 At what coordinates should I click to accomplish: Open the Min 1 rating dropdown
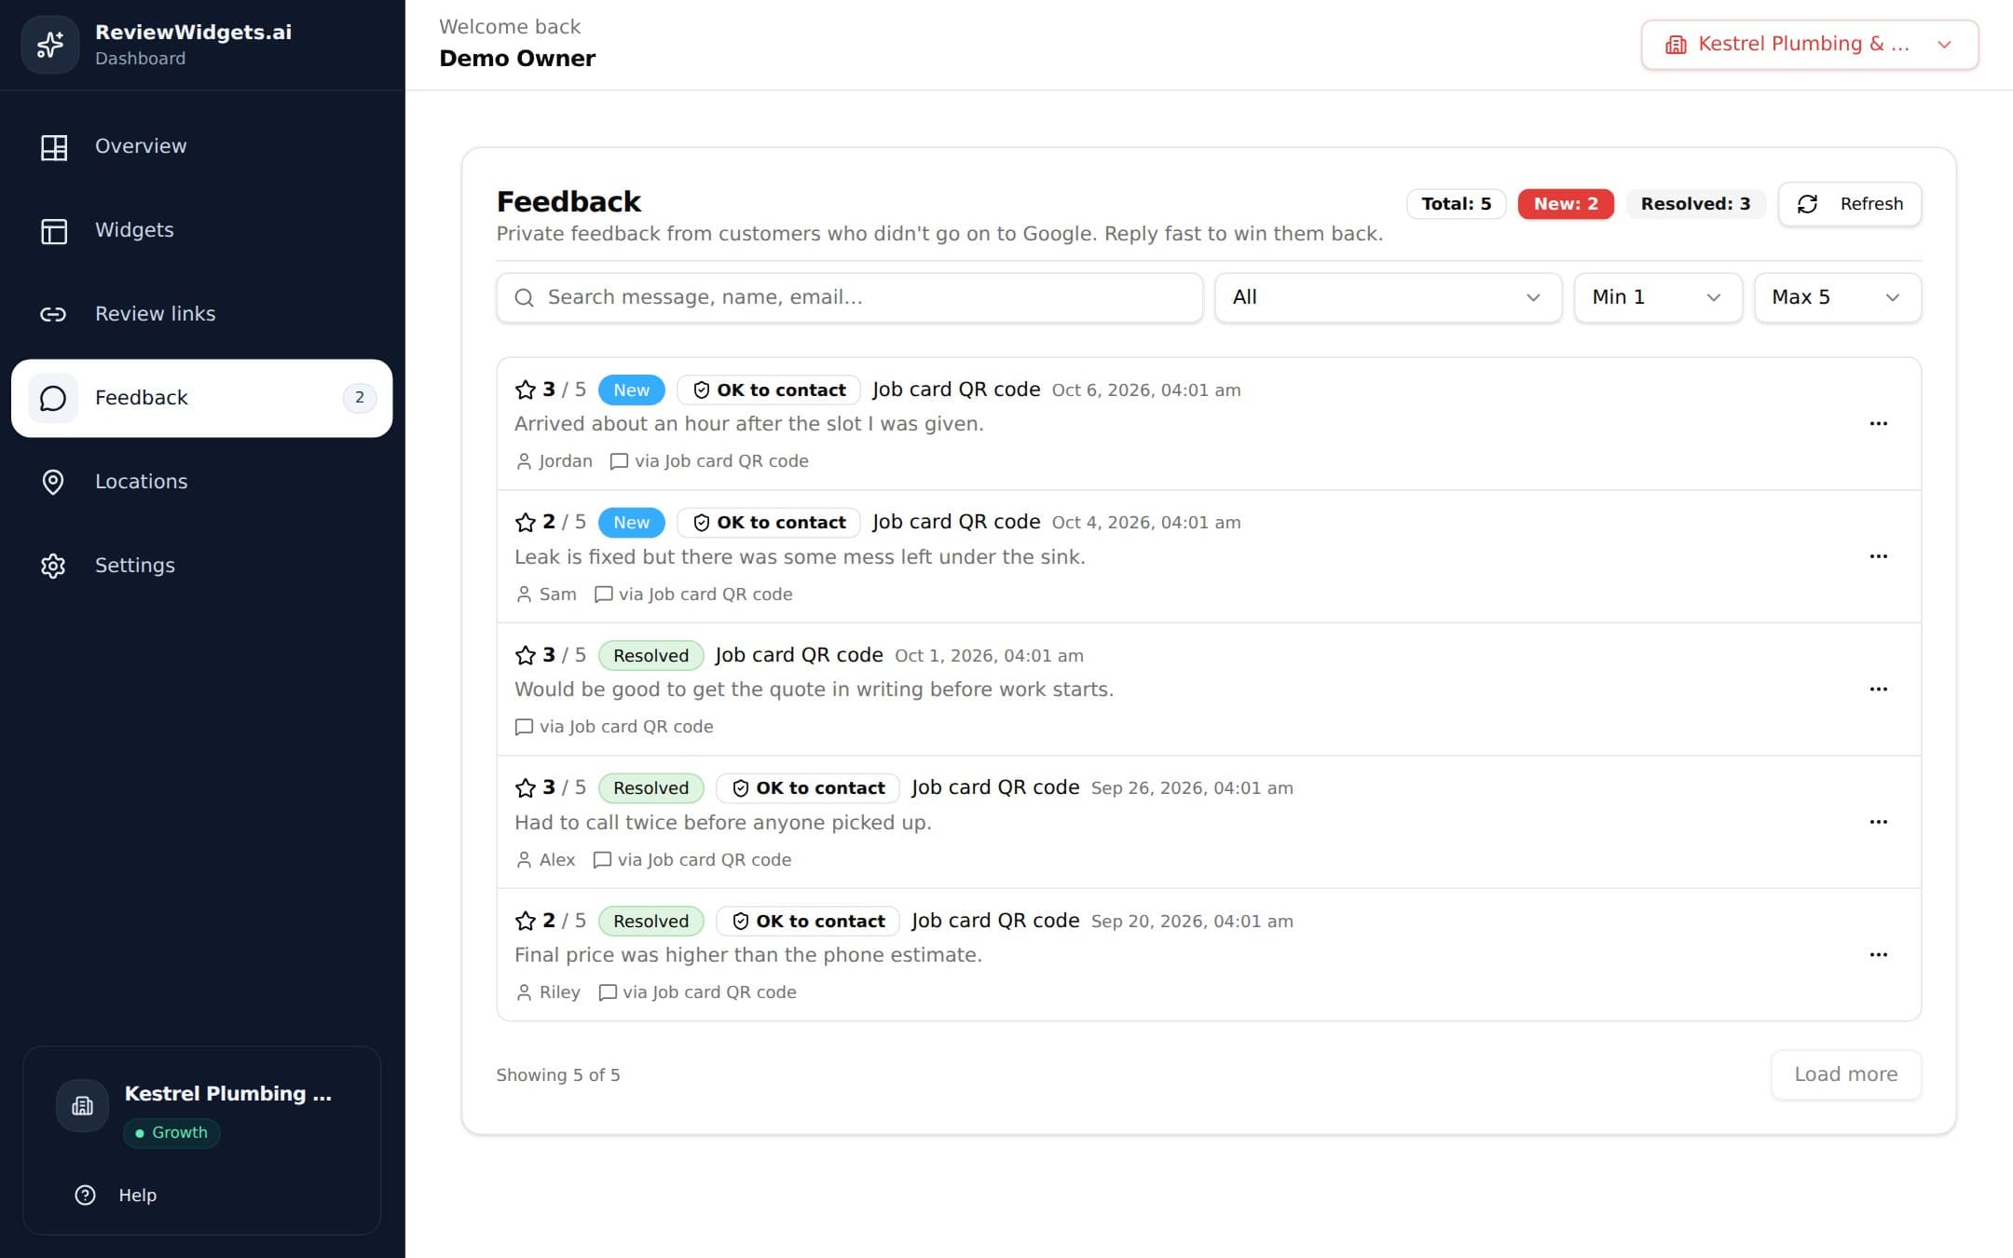pos(1657,297)
